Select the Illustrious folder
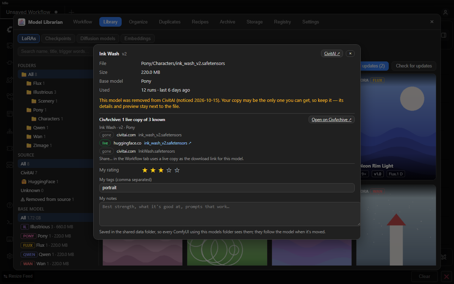The image size is (454, 284). (56, 92)
